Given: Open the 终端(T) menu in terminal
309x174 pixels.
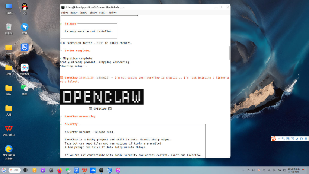Looking at the screenshot, I should point(103,13).
